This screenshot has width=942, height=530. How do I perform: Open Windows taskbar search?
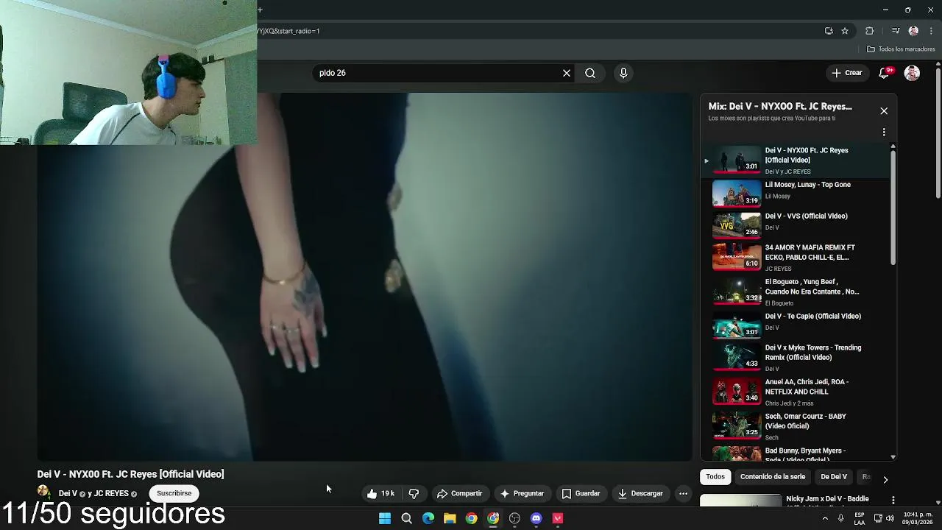point(406,518)
